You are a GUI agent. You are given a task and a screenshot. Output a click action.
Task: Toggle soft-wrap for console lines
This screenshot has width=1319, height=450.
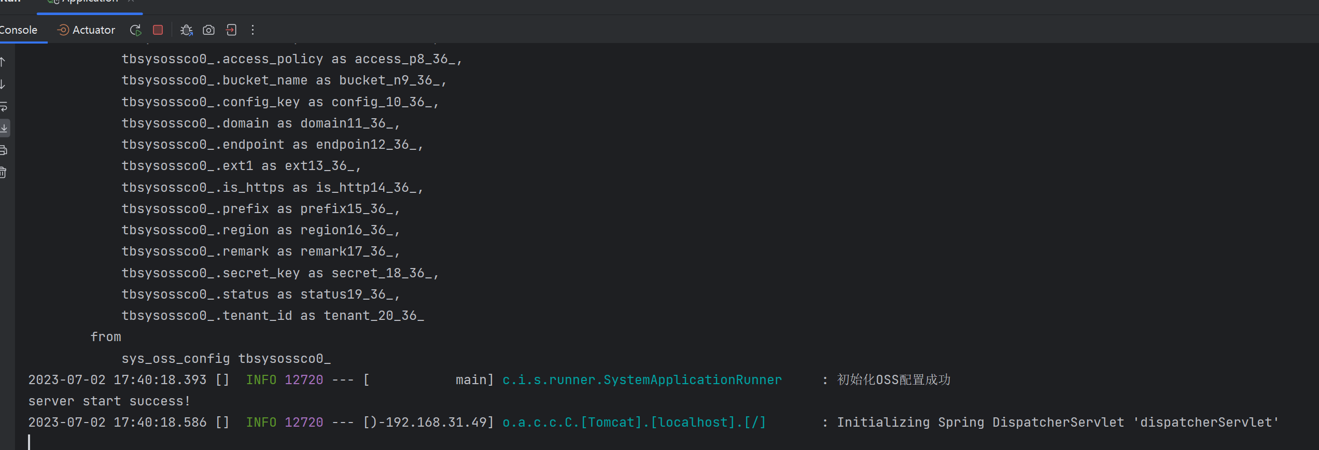tap(4, 107)
